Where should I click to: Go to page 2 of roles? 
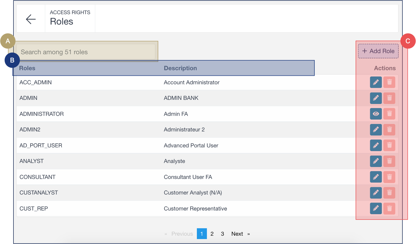point(212,234)
